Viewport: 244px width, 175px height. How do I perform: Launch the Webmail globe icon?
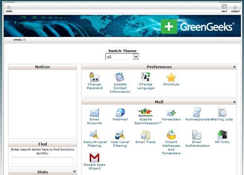pos(120,112)
